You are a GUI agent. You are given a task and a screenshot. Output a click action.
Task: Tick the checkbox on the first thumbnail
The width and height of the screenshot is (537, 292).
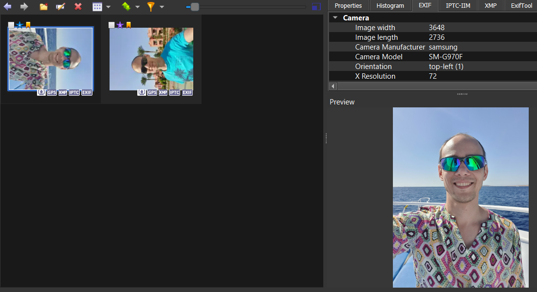coord(11,25)
